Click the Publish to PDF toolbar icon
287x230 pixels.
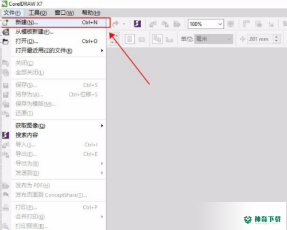177,24
